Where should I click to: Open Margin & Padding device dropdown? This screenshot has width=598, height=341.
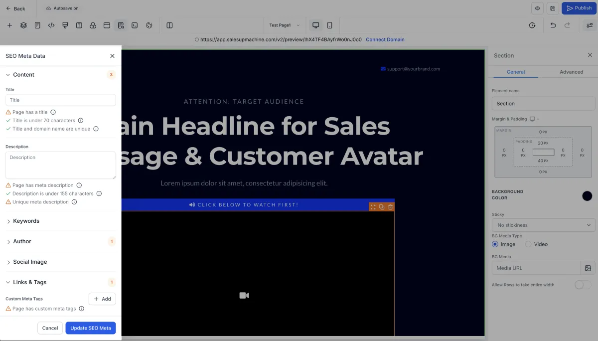tap(535, 119)
